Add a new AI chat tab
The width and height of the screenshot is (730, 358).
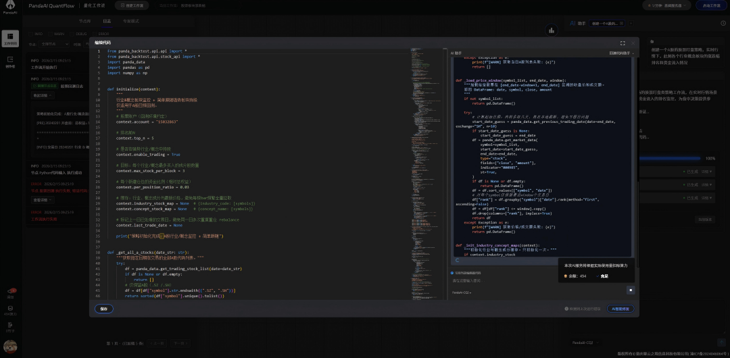[x=631, y=23]
